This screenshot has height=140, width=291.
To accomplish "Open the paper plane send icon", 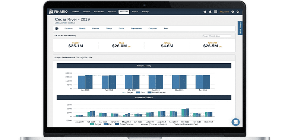I will point(205,12).
